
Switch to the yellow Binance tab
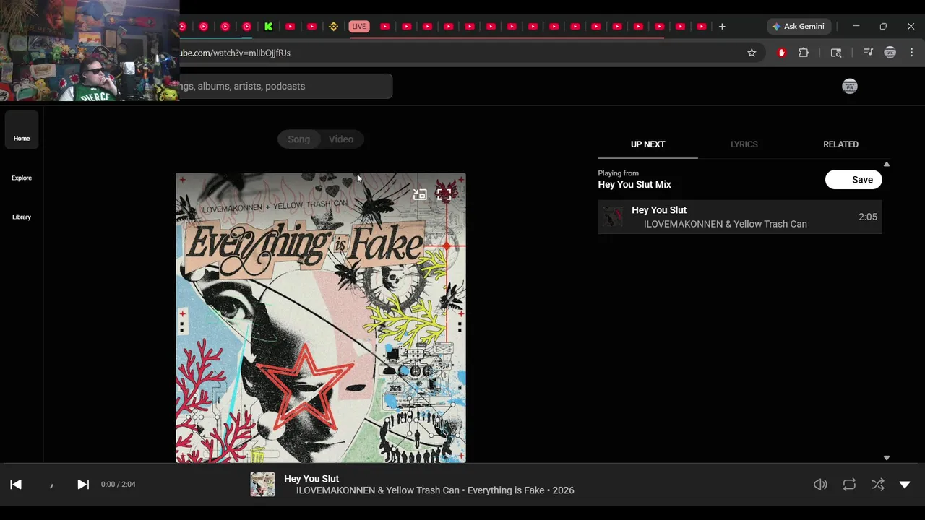tap(333, 27)
